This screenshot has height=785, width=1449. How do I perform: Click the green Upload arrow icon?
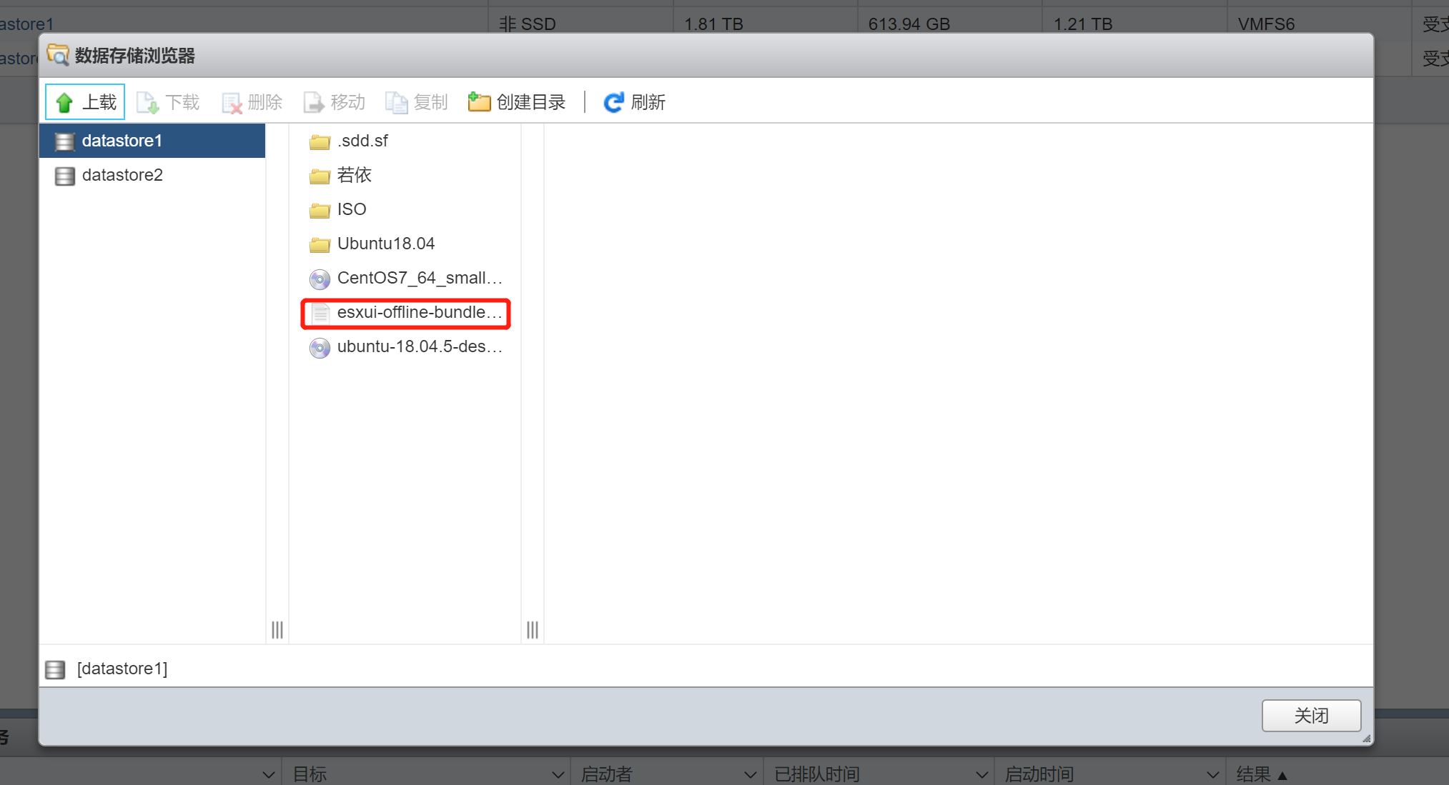65,103
